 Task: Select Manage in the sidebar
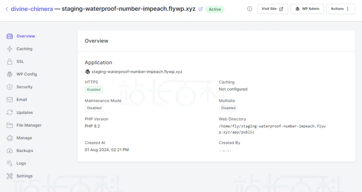click(24, 138)
